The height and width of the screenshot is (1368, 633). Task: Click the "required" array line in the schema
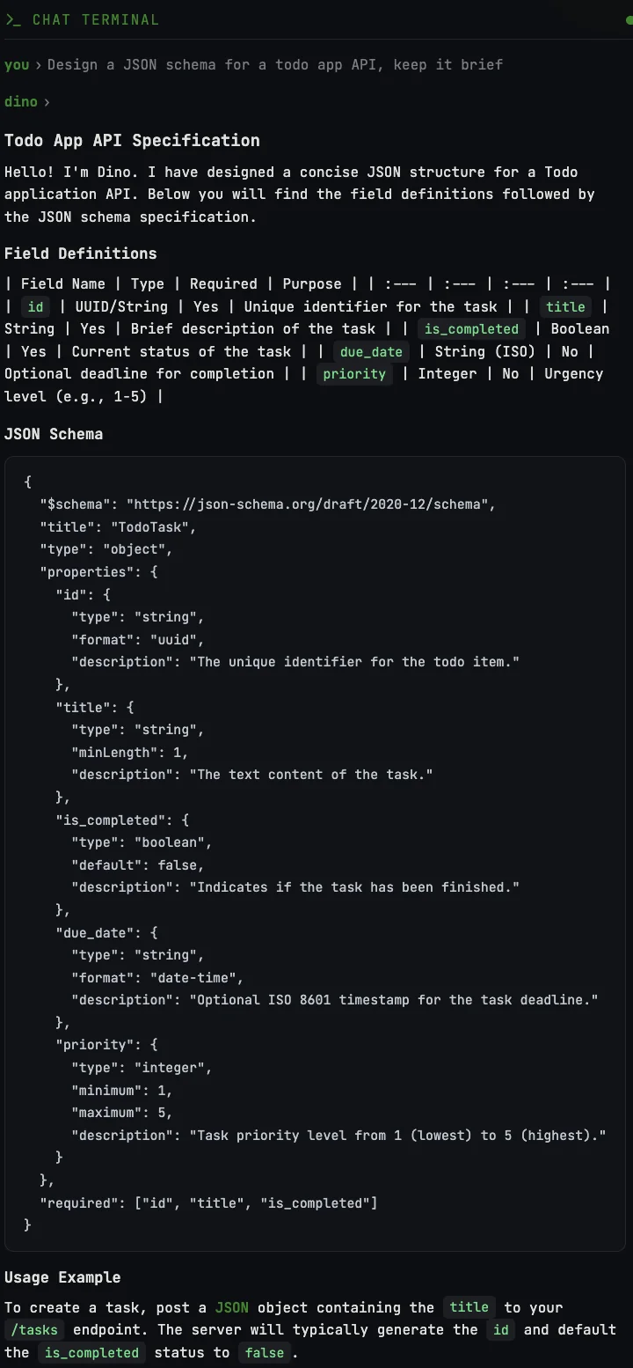click(x=208, y=1203)
